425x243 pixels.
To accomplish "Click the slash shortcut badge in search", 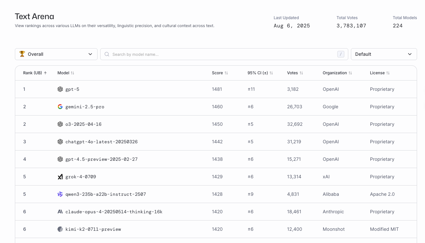I will (x=341, y=54).
